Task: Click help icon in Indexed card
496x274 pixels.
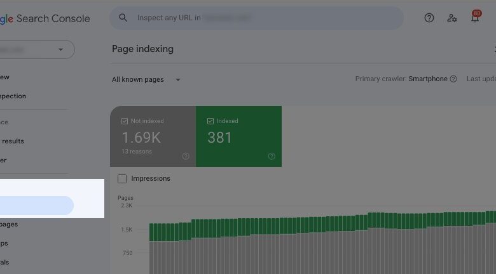Action: point(272,156)
